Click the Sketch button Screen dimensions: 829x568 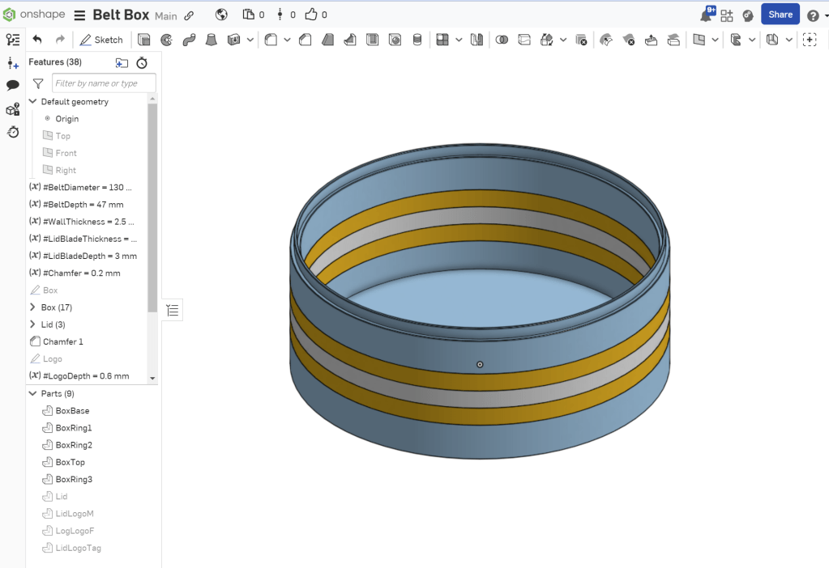tap(100, 40)
